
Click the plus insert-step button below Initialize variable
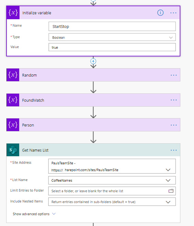93,61
